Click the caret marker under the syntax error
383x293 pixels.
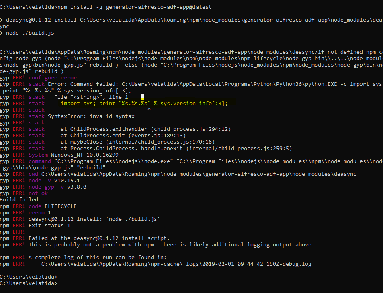pyautogui.click(x=149, y=110)
